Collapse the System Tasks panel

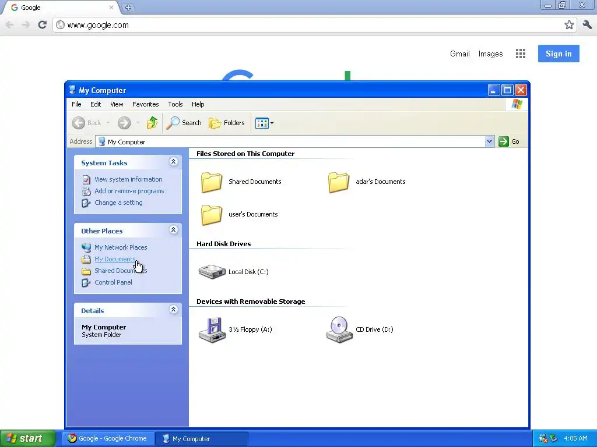(173, 162)
